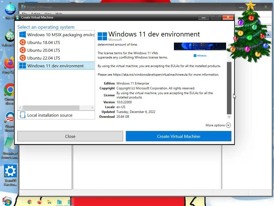Click the Close button in dialog
The image size is (274, 206).
point(70,136)
